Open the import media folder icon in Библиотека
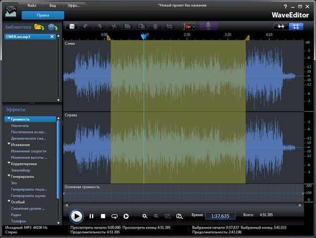This screenshot has height=238, width=316. (x=39, y=27)
